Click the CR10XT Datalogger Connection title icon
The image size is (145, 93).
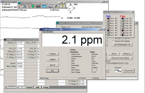(x=57, y=23)
